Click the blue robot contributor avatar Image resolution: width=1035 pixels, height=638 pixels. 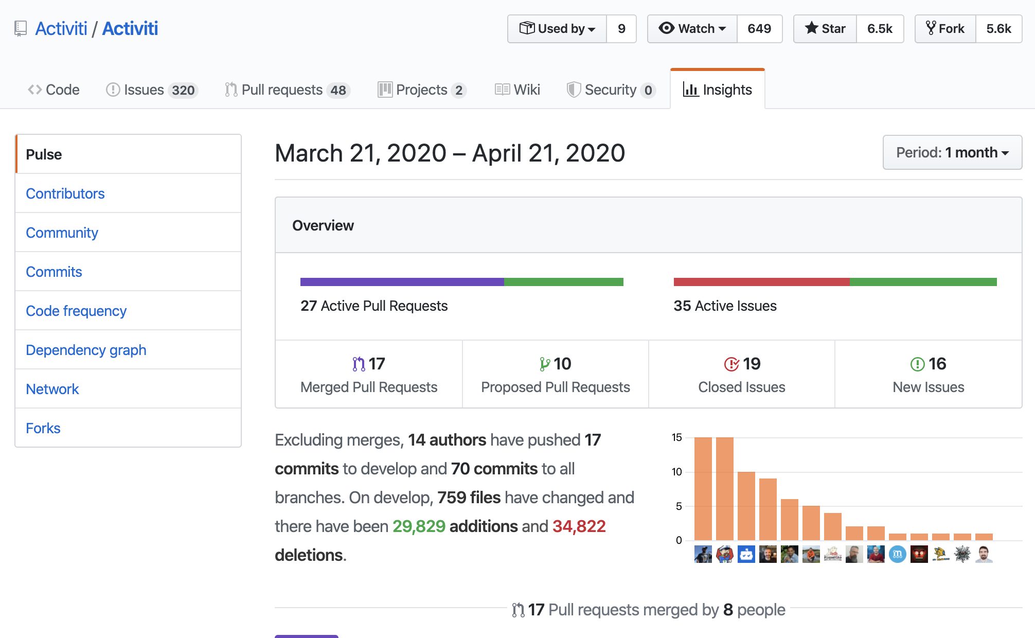(x=746, y=554)
